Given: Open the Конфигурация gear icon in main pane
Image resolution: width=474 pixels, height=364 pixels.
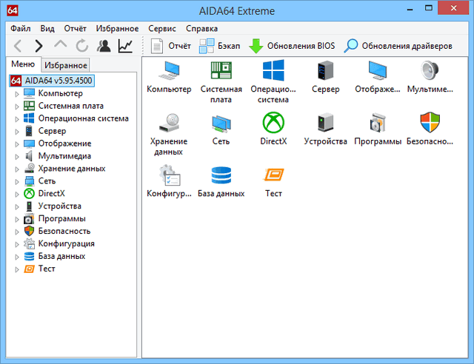Looking at the screenshot, I should tap(169, 175).
